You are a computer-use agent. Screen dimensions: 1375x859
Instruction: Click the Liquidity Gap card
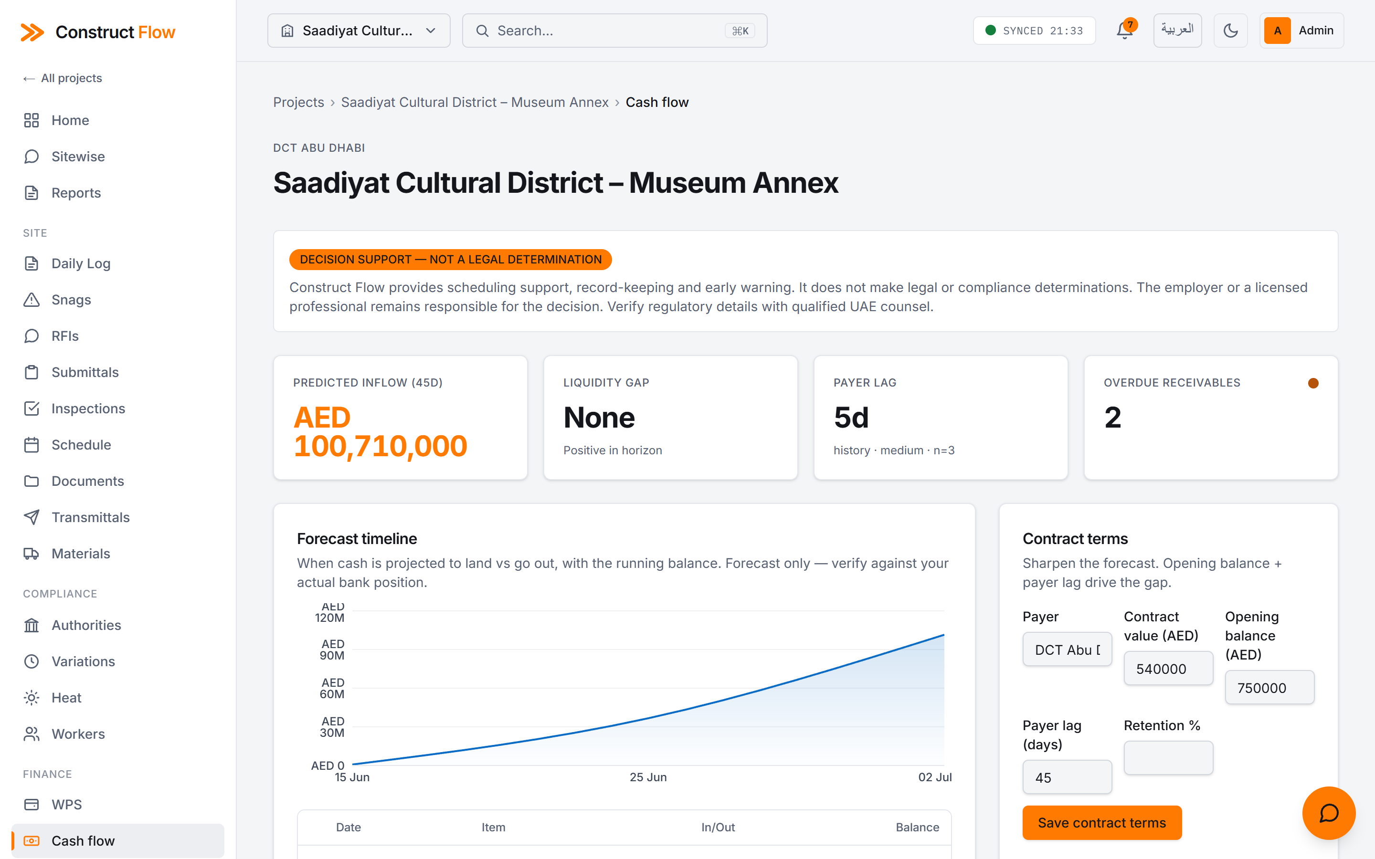(x=670, y=418)
